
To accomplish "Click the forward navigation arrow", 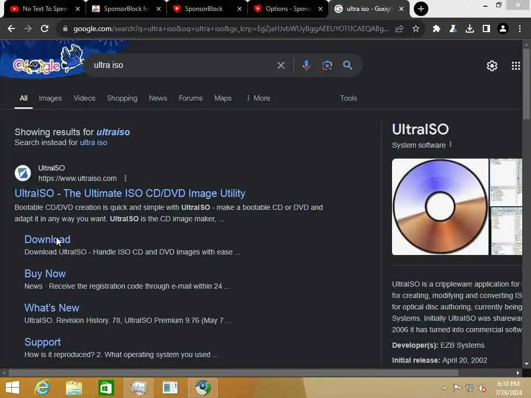I will [x=28, y=29].
